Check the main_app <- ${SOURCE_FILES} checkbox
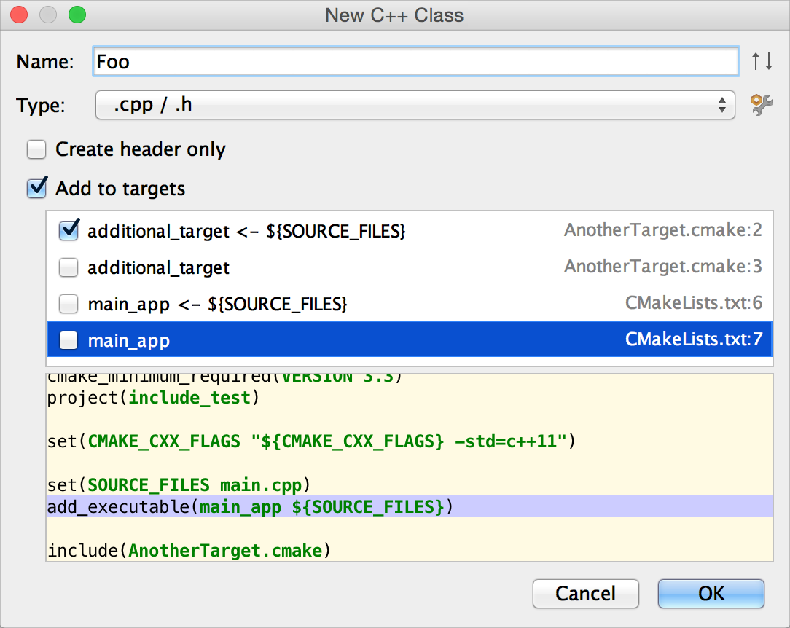This screenshot has width=790, height=628. (x=68, y=305)
